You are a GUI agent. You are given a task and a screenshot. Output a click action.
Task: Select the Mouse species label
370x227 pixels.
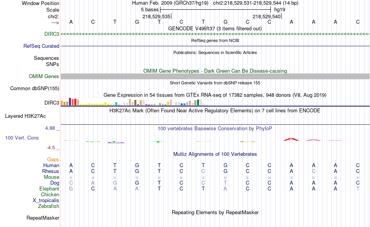pyautogui.click(x=51, y=177)
